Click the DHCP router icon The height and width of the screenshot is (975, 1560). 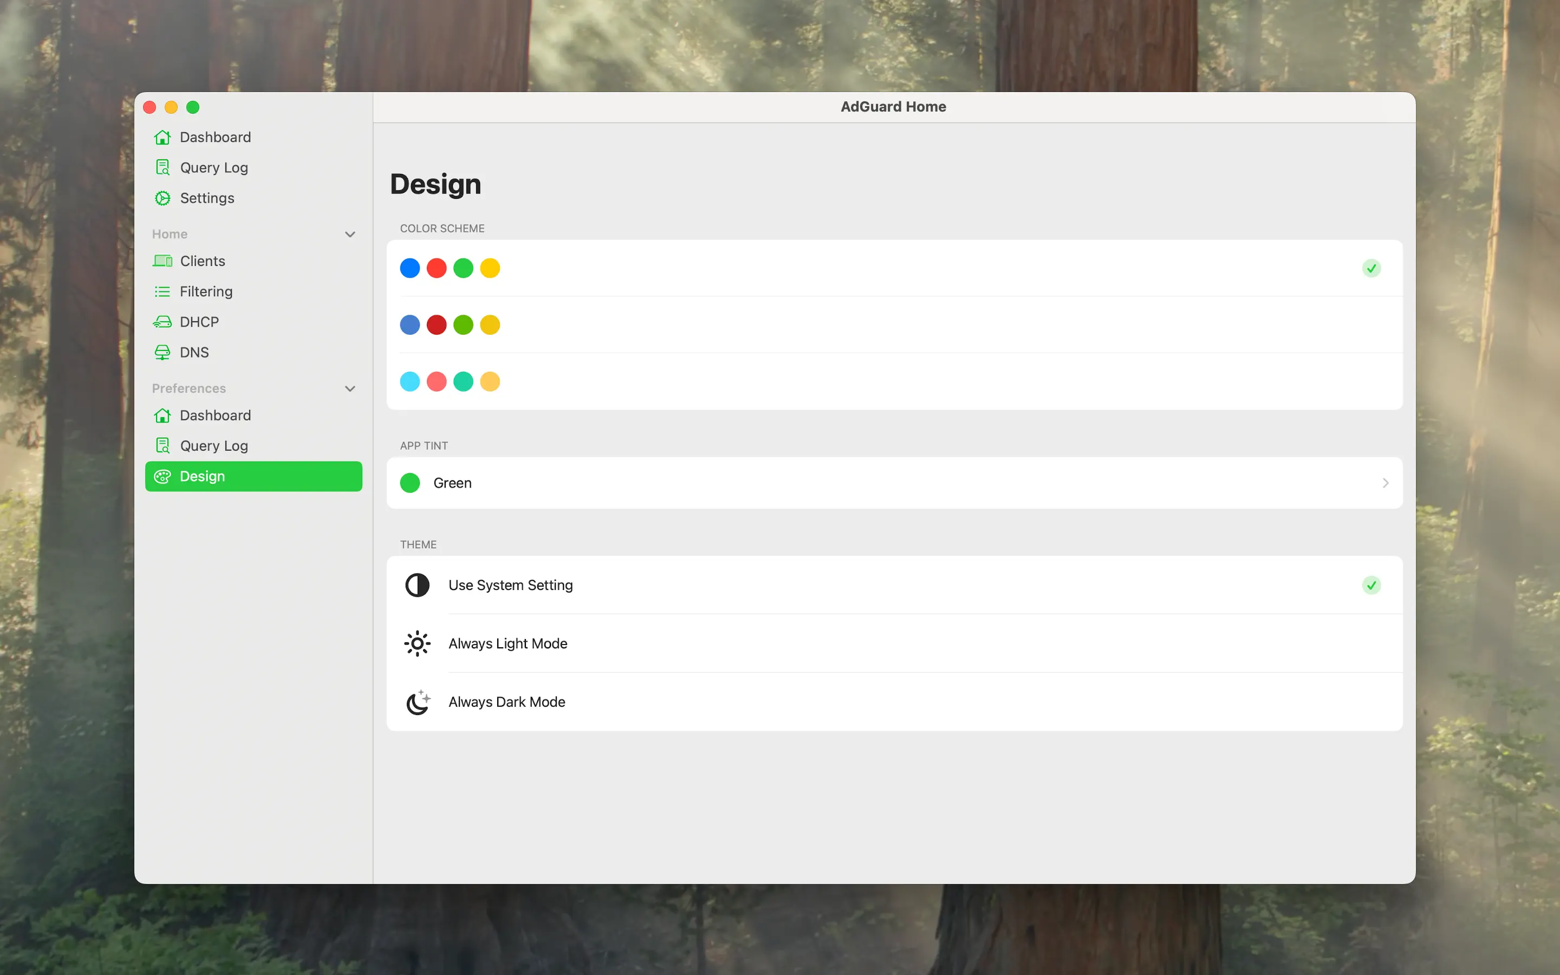click(162, 322)
